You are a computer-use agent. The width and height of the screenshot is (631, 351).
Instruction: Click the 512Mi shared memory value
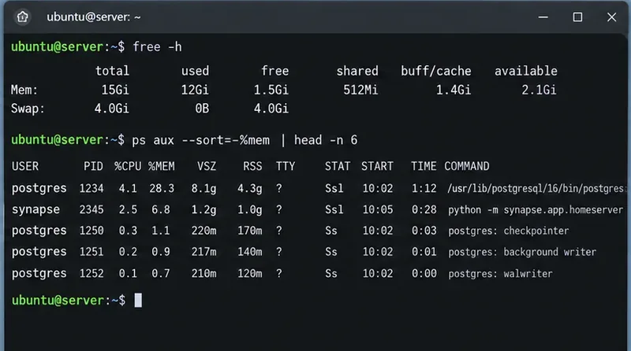[x=360, y=90]
